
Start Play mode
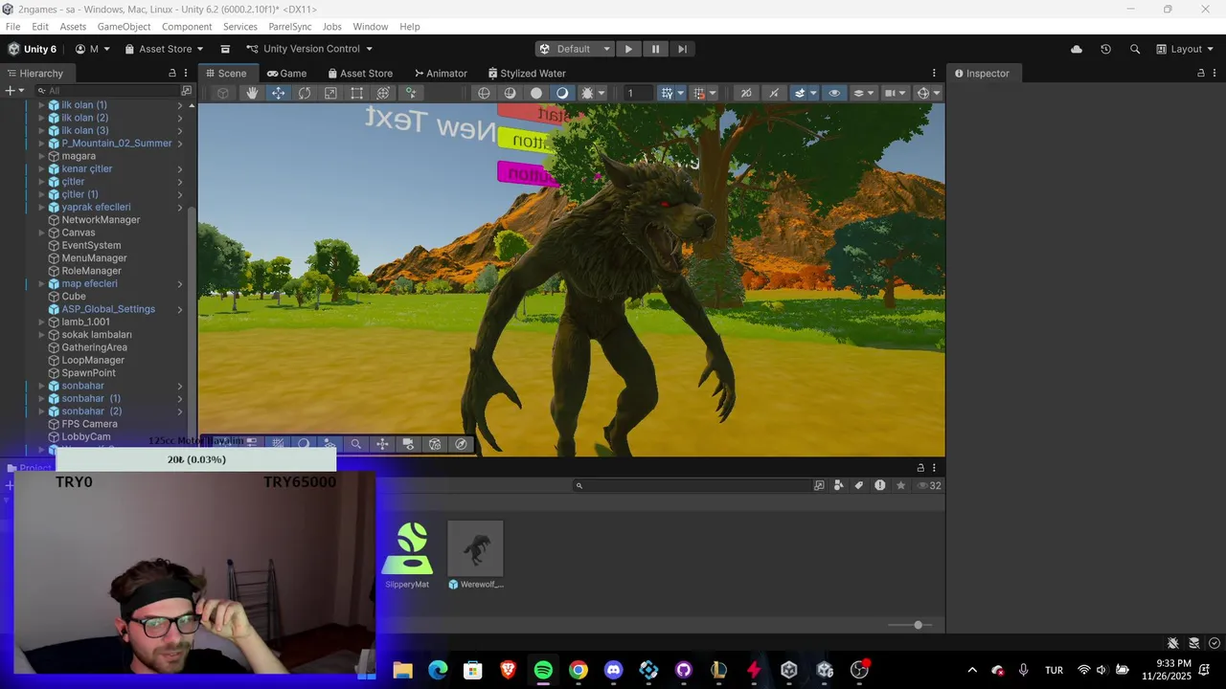tap(628, 49)
